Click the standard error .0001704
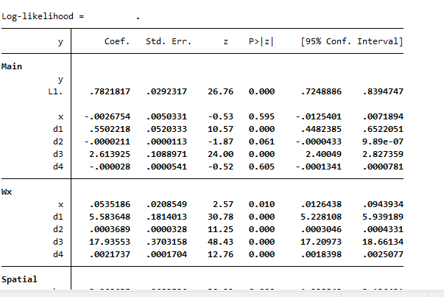The image size is (444, 297). pos(167,254)
